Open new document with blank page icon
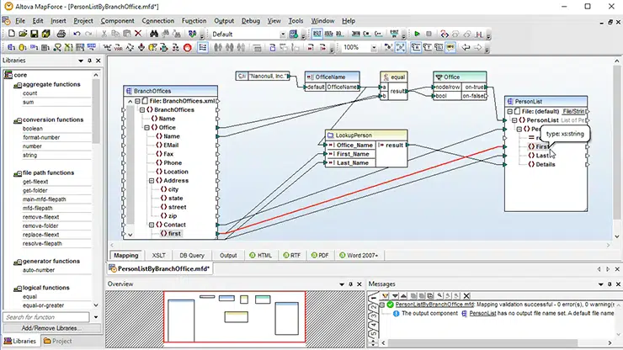This screenshot has height=350, width=623. [12, 34]
